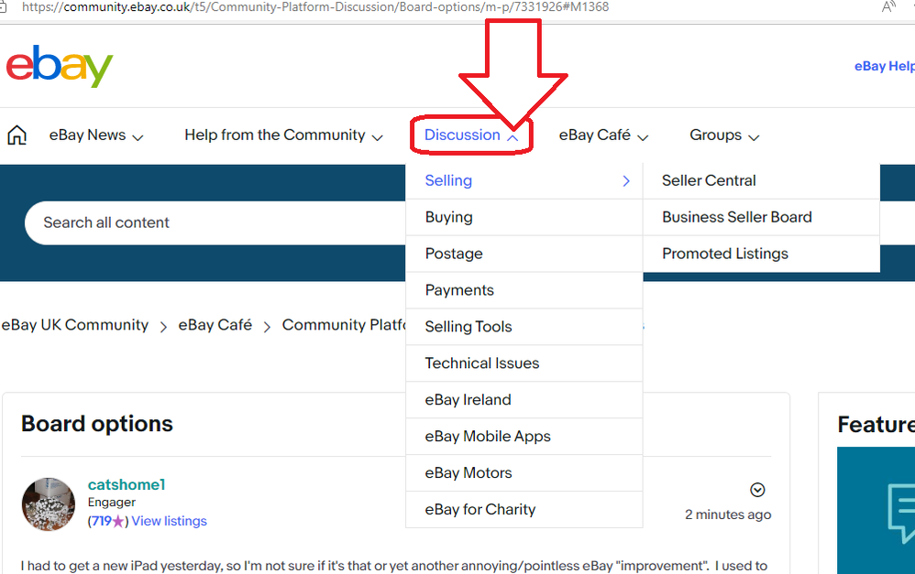Select Payments menu entry
Viewport: 915px width, 574px height.
pos(524,290)
